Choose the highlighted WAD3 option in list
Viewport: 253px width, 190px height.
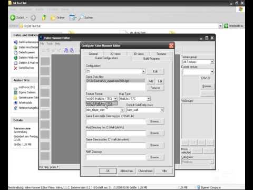102,103
